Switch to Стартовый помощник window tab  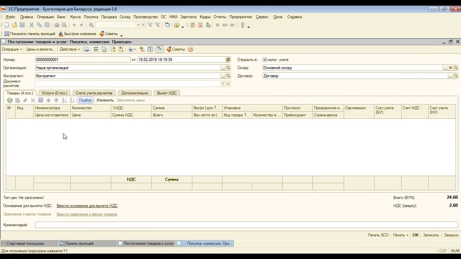pyautogui.click(x=29, y=244)
